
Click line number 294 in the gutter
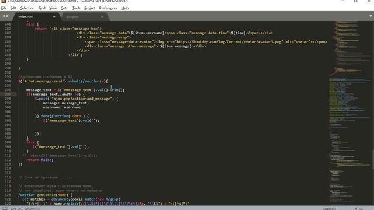click(8, 81)
